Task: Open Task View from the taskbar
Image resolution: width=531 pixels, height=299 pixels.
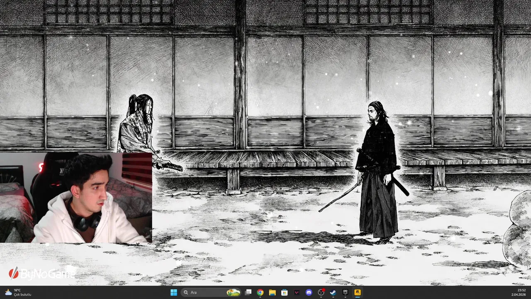Action: pyautogui.click(x=248, y=292)
